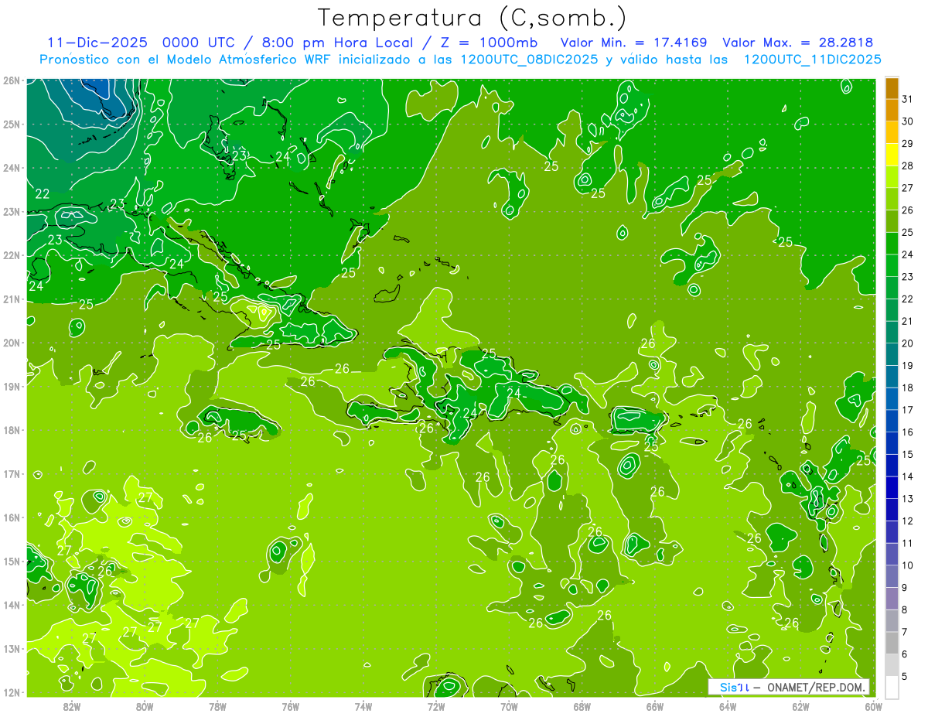Image resolution: width=928 pixels, height=717 pixels.
Task: Click the "25N" latitude label
Action: pos(11,124)
